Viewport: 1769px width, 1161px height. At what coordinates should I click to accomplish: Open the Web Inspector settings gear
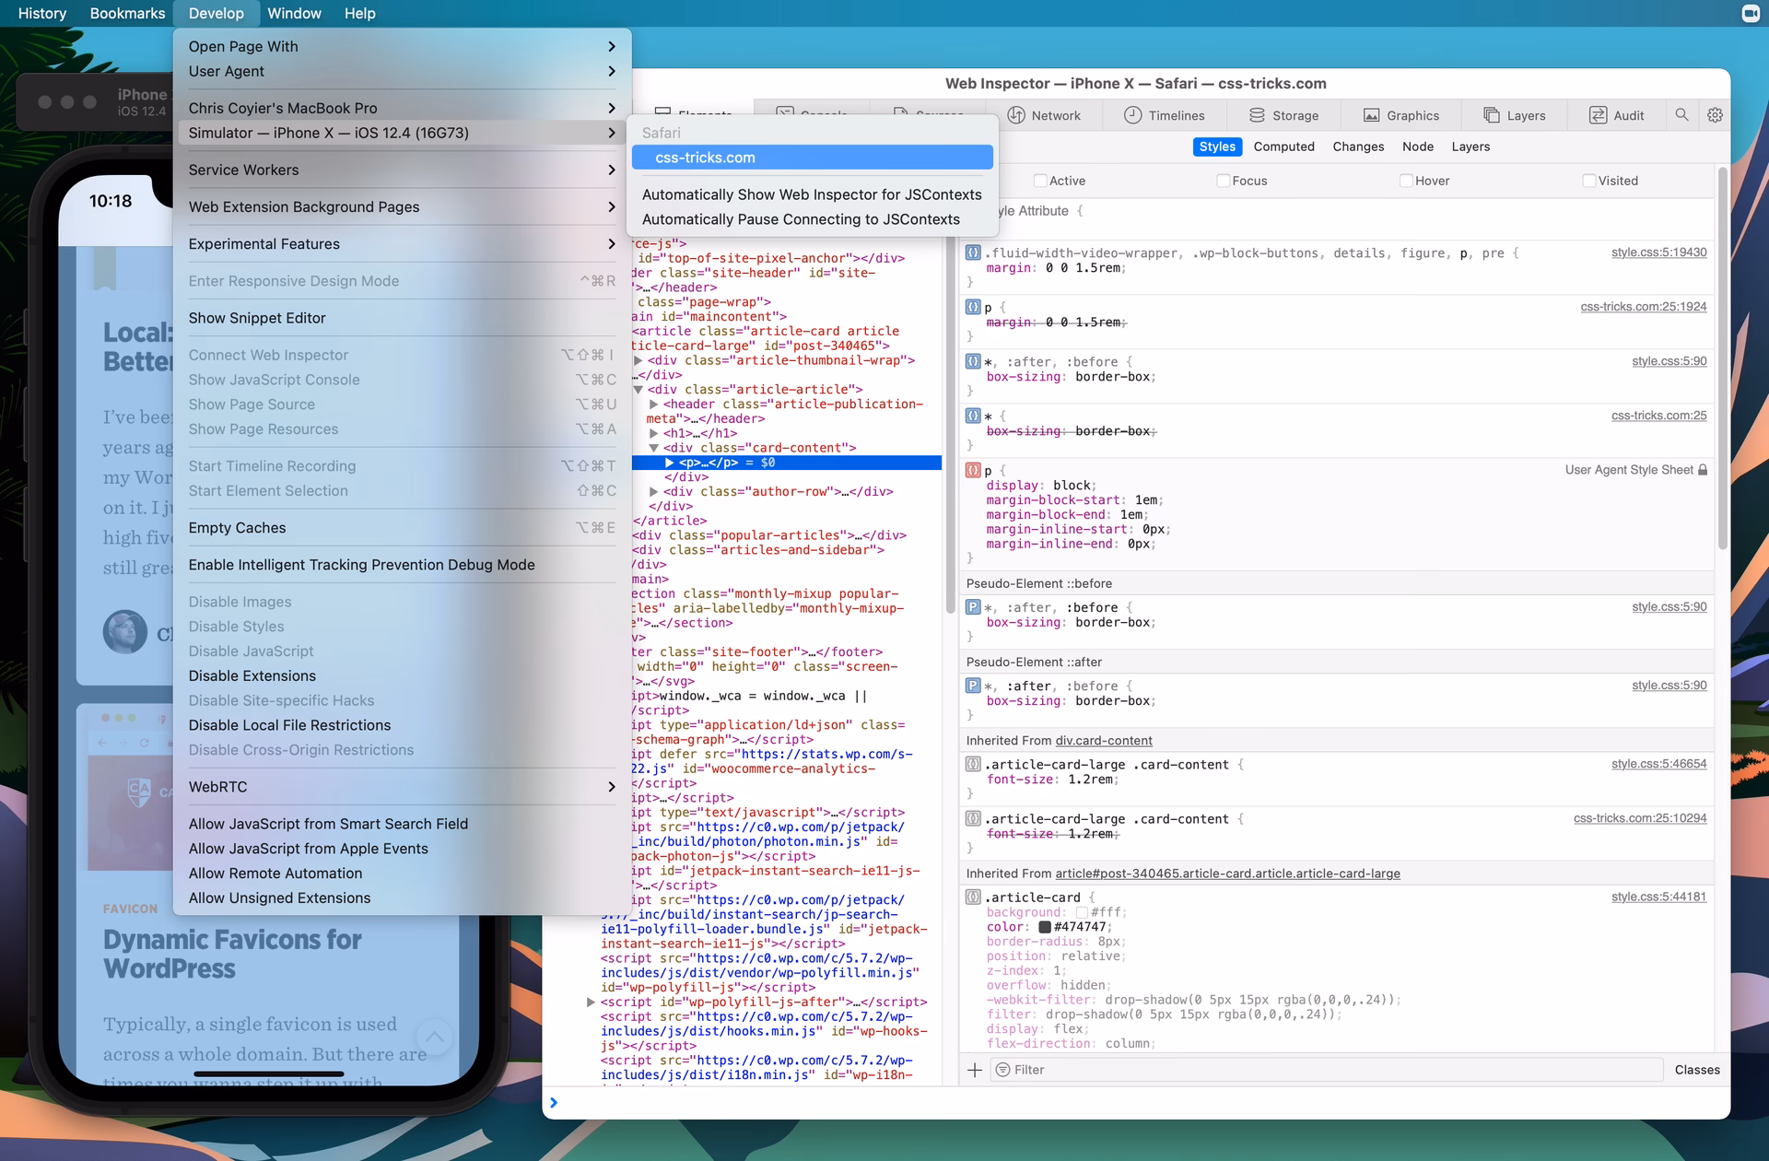[1715, 115]
